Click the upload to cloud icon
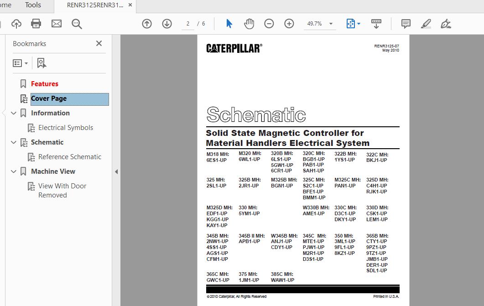Viewport: 484px width, 306px height. 16,24
